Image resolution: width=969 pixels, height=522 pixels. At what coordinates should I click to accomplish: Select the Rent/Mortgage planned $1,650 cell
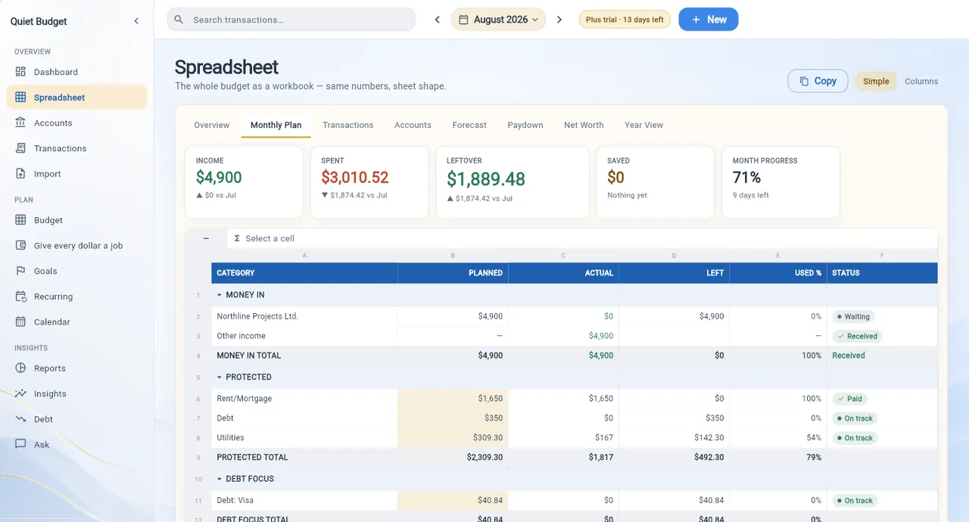pyautogui.click(x=453, y=399)
